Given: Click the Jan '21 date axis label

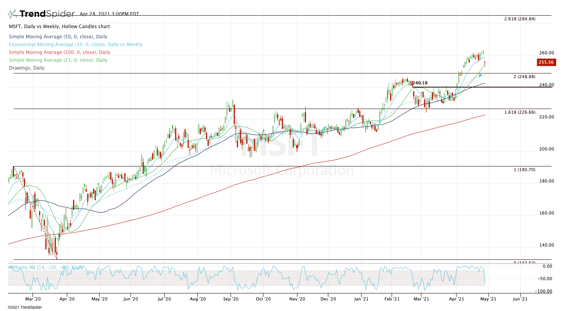Looking at the screenshot, I should pos(361,299).
